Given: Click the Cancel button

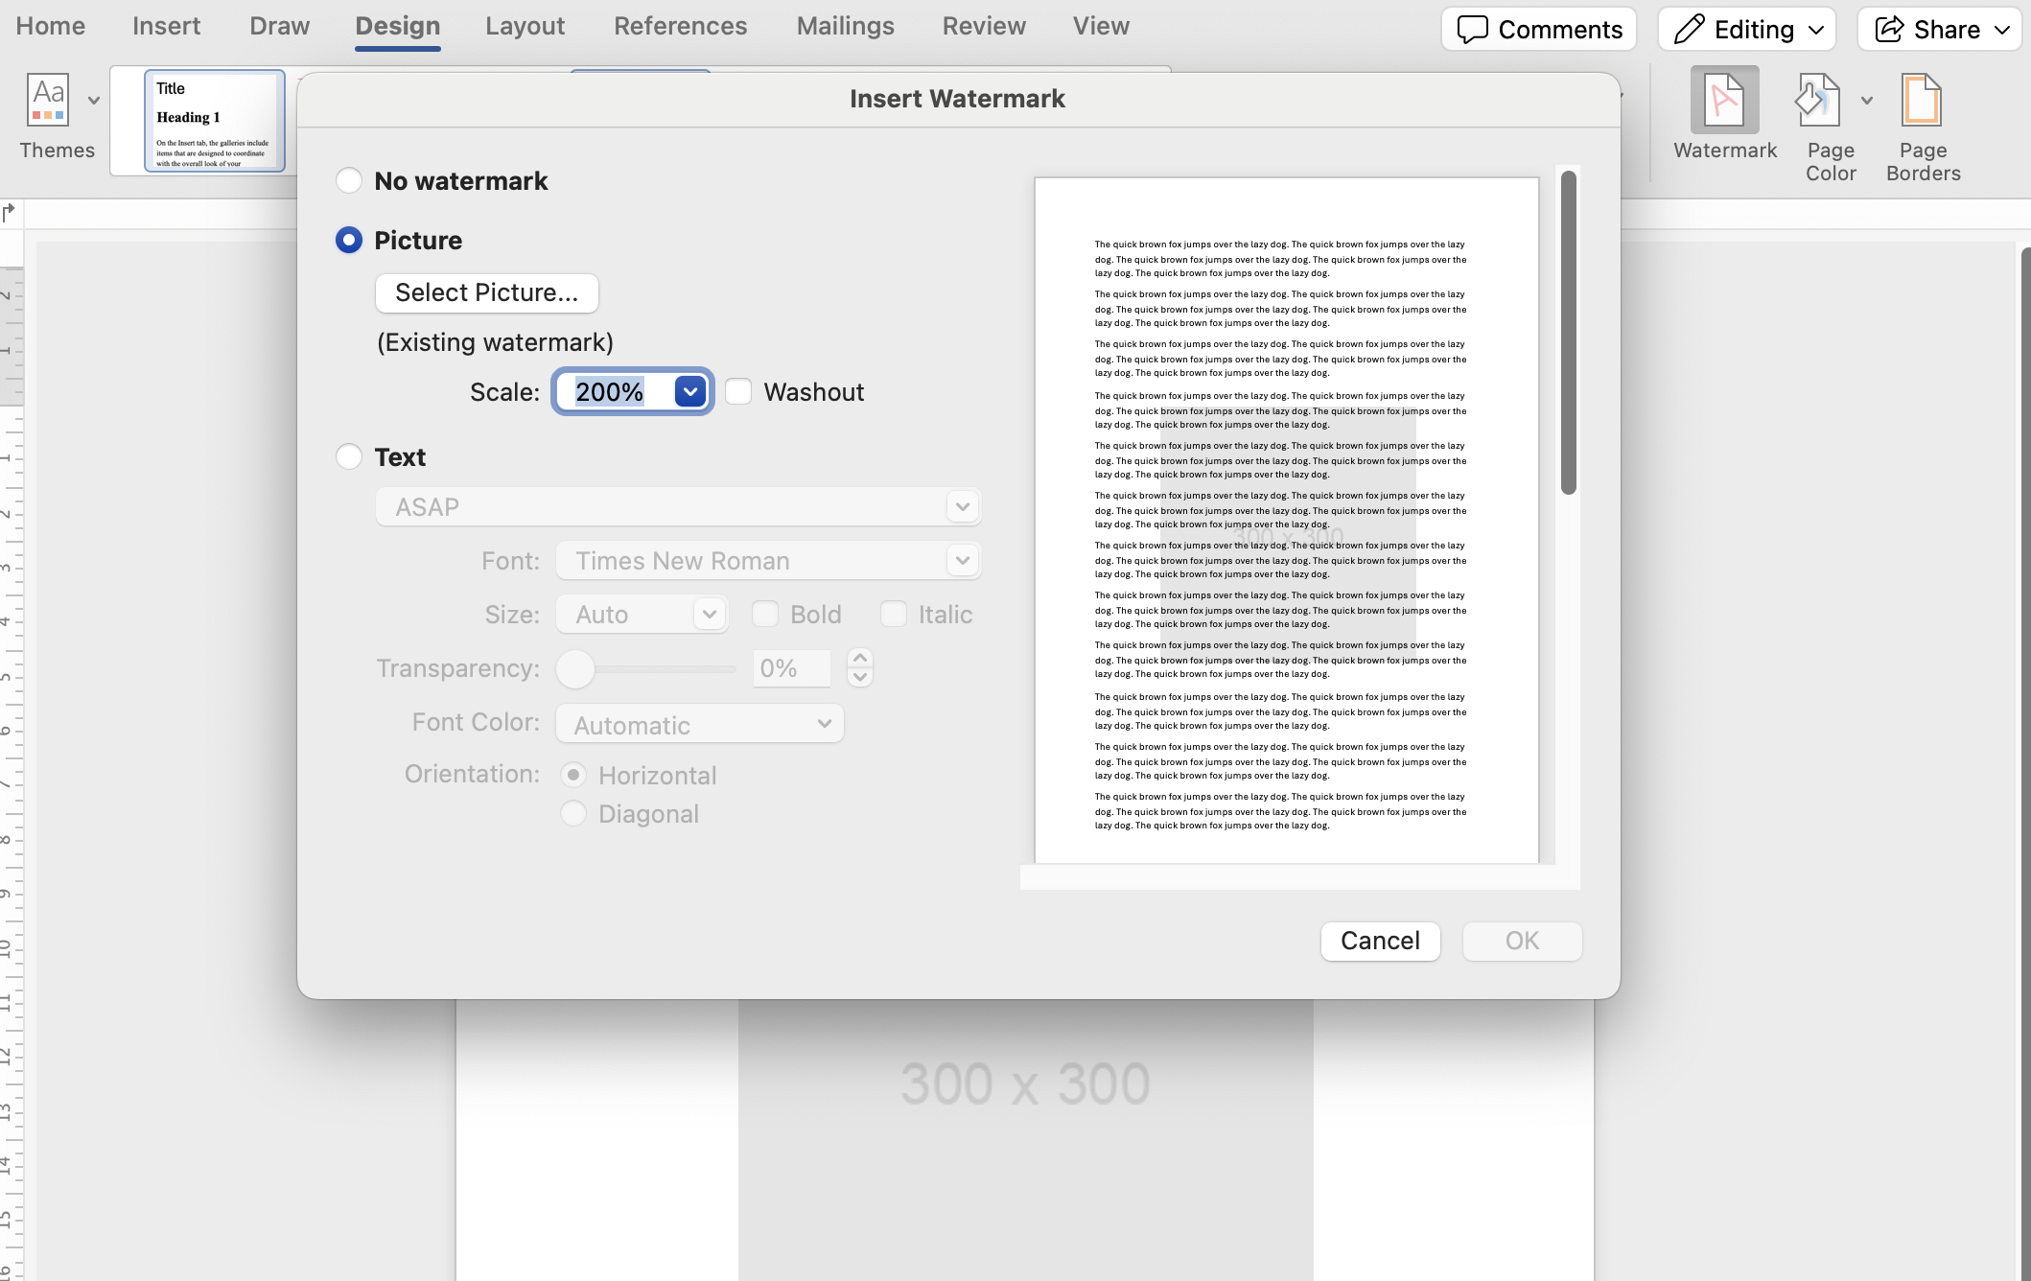Looking at the screenshot, I should tap(1380, 940).
